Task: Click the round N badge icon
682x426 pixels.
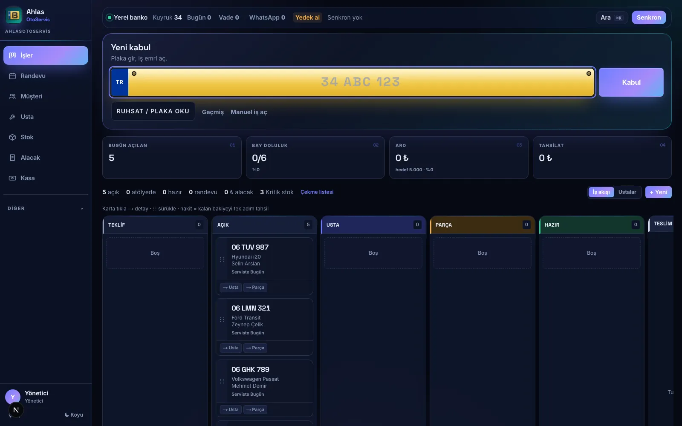Action: [16, 410]
